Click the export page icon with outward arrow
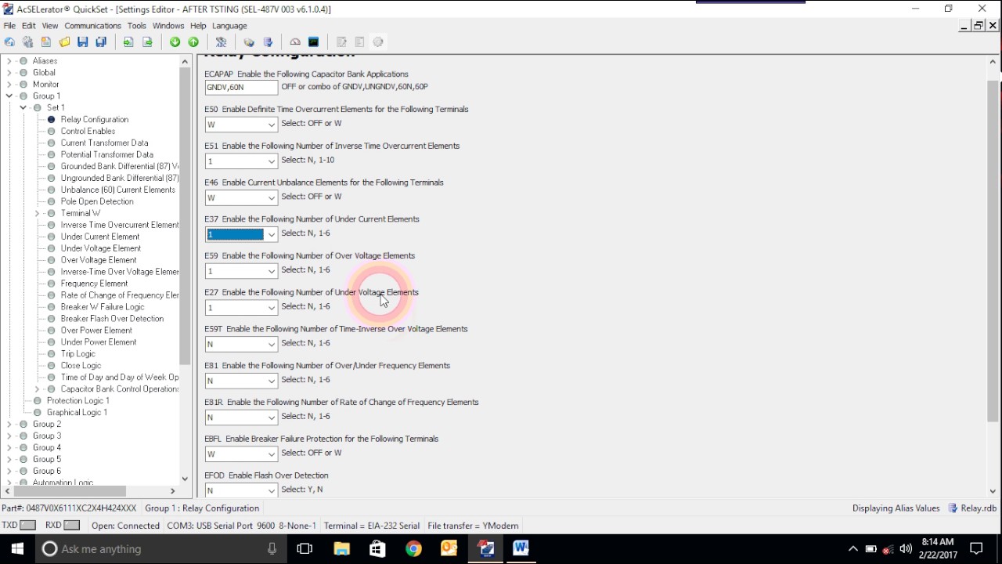 pyautogui.click(x=147, y=42)
